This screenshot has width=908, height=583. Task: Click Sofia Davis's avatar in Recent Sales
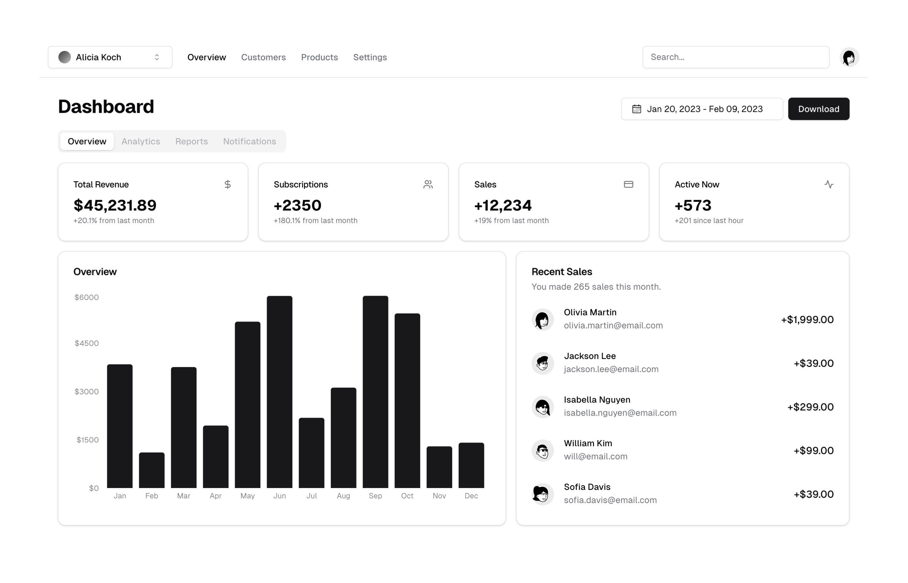tap(542, 494)
